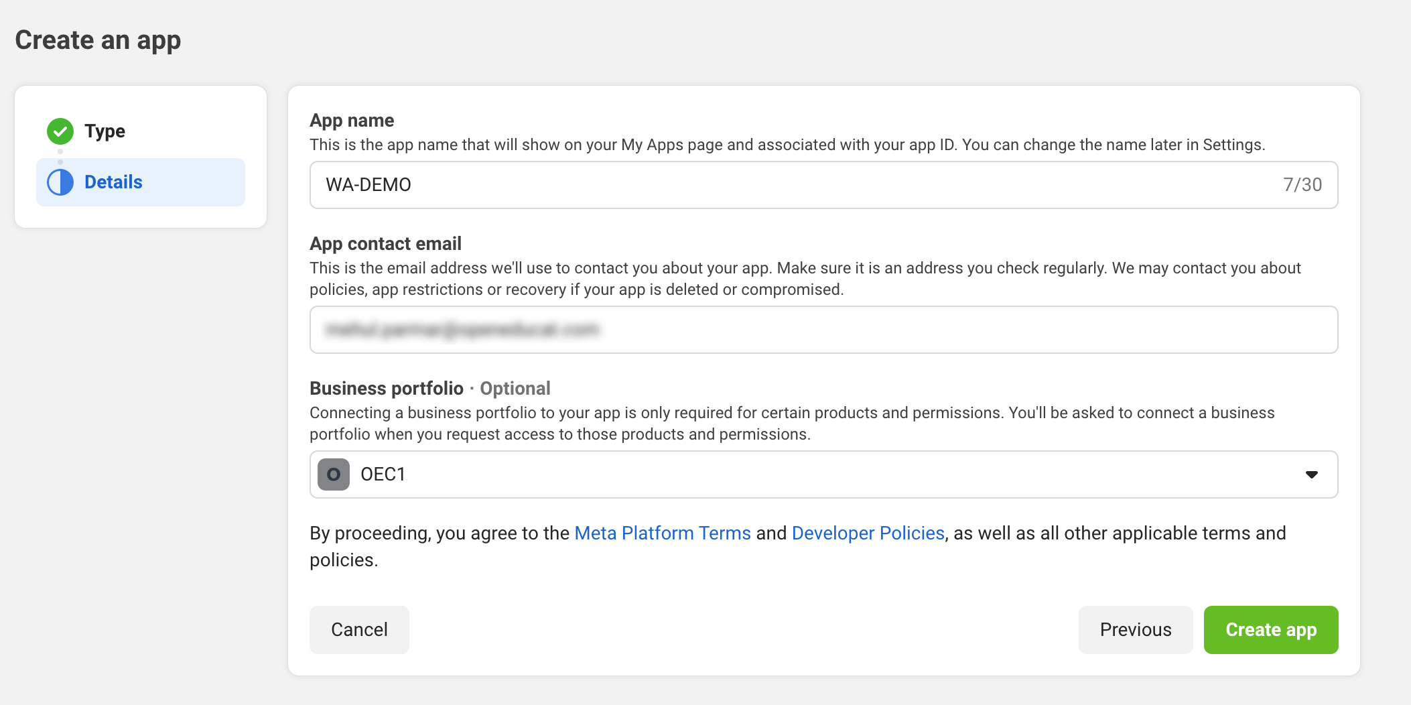
Task: Focus the App name field containing WA-DEMO
Action: click(824, 185)
